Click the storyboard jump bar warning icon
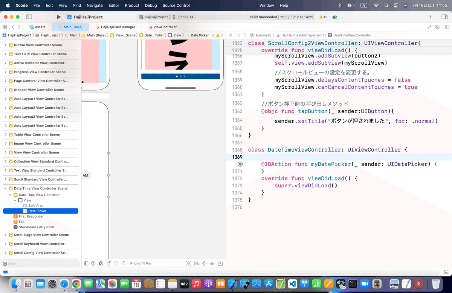The width and height of the screenshot is (452, 293). coord(217,35)
